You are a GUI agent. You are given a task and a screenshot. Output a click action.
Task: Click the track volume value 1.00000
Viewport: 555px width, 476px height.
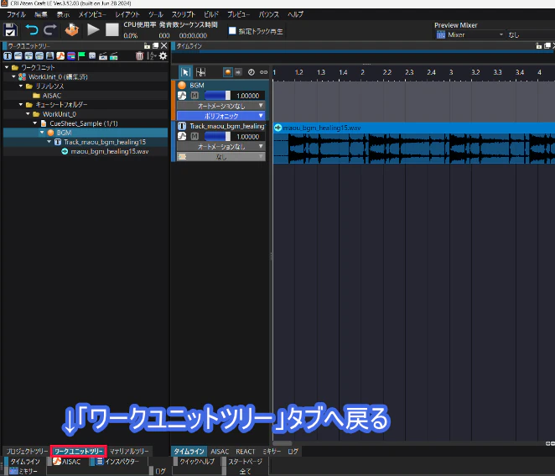pos(248,137)
